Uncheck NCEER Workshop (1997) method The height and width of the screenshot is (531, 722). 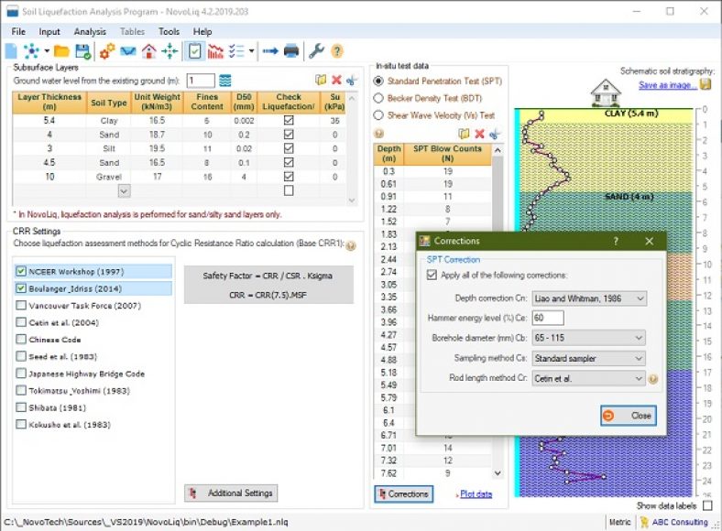(x=21, y=271)
